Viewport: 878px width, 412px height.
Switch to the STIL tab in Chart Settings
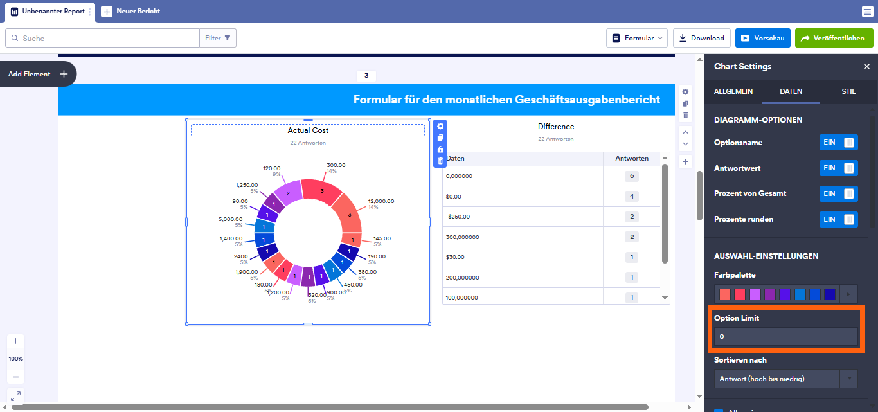pyautogui.click(x=848, y=92)
